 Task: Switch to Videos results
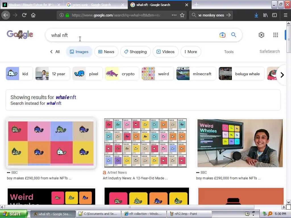(166, 52)
